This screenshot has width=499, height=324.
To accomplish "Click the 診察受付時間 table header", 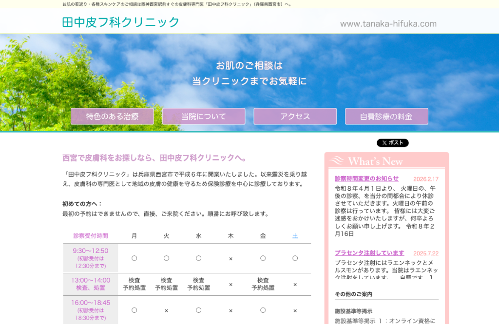I will 91,235.
